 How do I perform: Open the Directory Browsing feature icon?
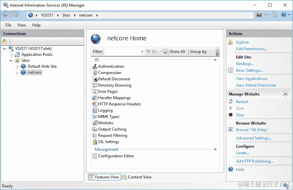tap(95, 85)
